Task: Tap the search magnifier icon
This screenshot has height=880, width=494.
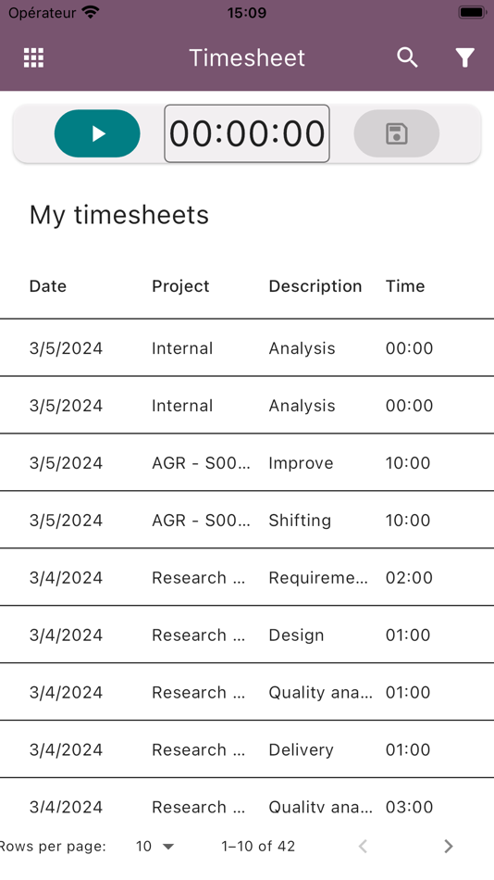Action: (408, 57)
